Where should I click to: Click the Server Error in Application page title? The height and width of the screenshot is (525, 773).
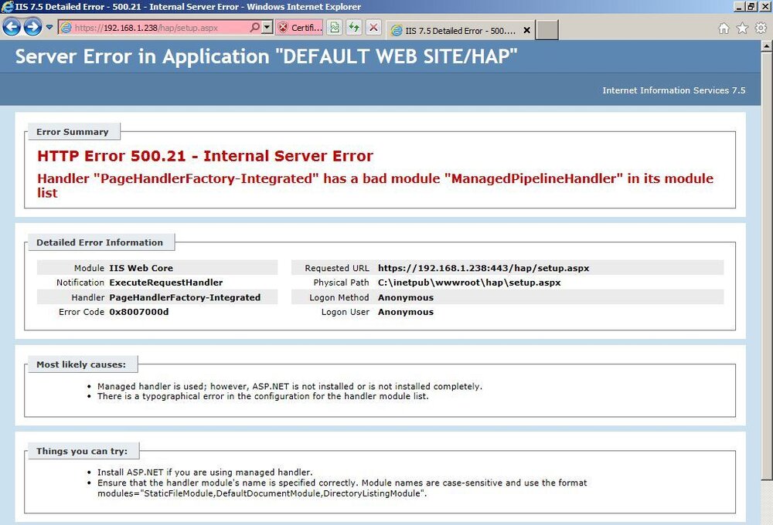(266, 56)
